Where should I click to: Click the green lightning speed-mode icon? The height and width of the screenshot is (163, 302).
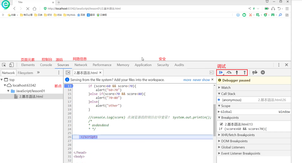coord(254,8)
